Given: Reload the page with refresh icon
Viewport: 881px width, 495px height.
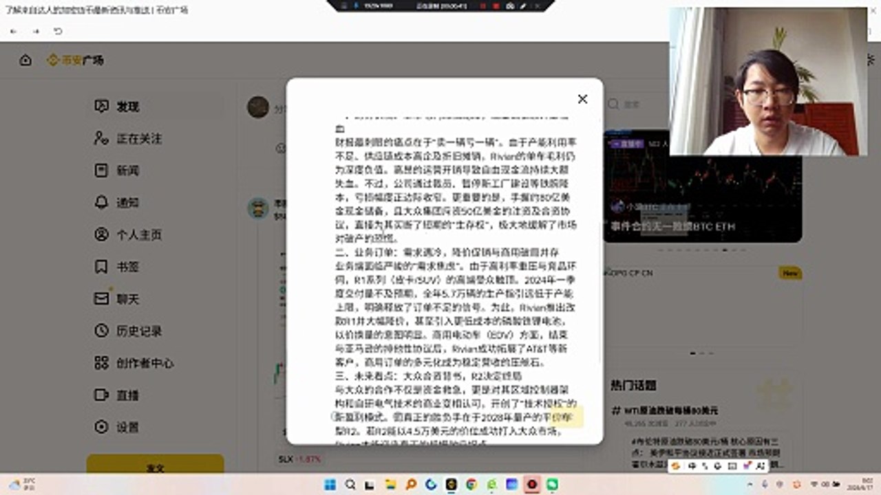Looking at the screenshot, I should 59,32.
